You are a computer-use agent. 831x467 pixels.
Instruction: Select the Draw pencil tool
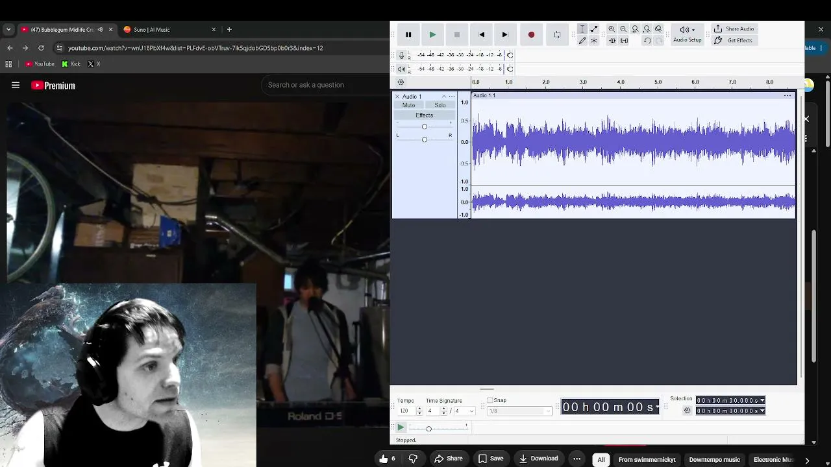[x=582, y=41]
